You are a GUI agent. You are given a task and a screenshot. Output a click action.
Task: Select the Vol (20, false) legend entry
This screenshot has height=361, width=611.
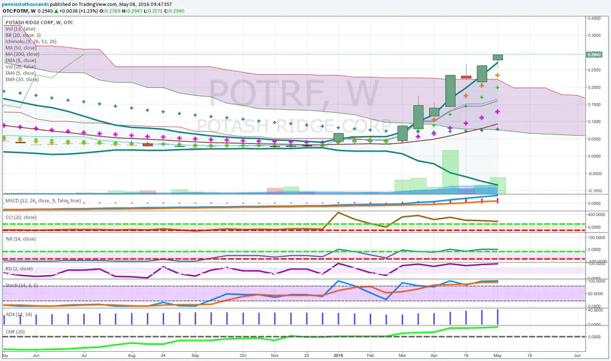[x=20, y=67]
